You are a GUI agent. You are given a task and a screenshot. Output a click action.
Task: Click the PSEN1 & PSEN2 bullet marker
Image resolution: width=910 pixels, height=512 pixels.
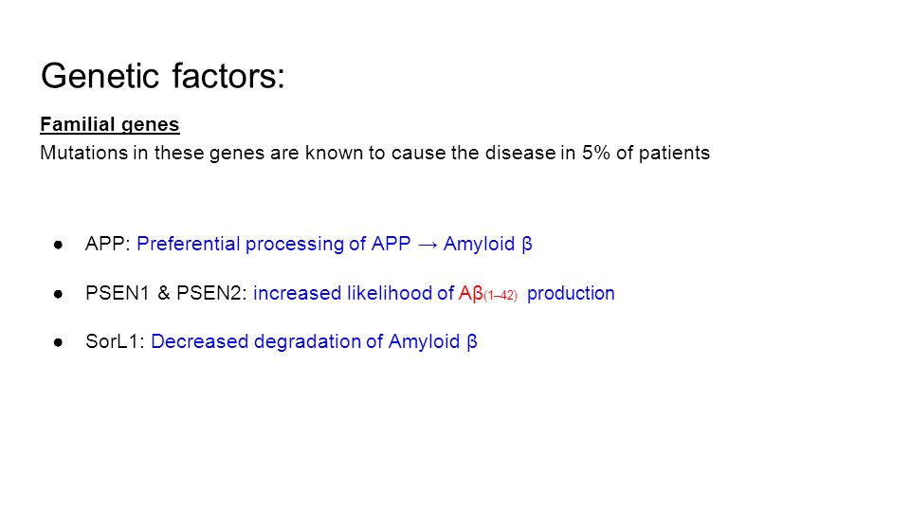(58, 294)
